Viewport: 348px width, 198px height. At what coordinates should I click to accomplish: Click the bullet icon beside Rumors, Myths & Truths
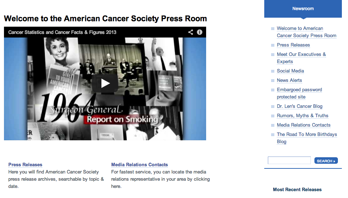pyautogui.click(x=273, y=116)
